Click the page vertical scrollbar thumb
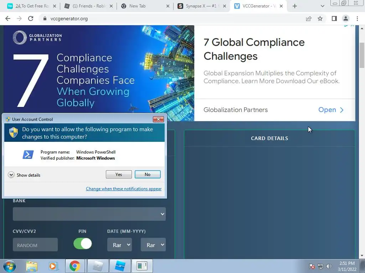This screenshot has height=273, width=365. 362,55
